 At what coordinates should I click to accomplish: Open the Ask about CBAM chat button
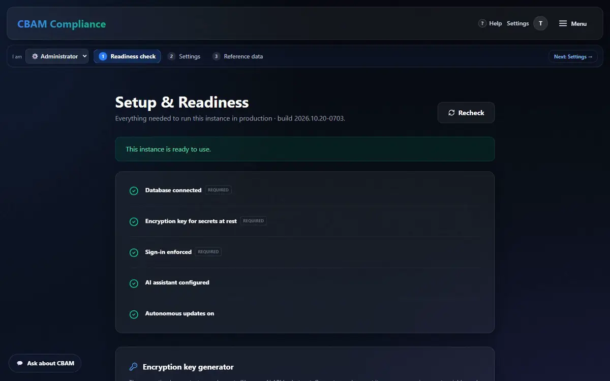click(x=45, y=363)
